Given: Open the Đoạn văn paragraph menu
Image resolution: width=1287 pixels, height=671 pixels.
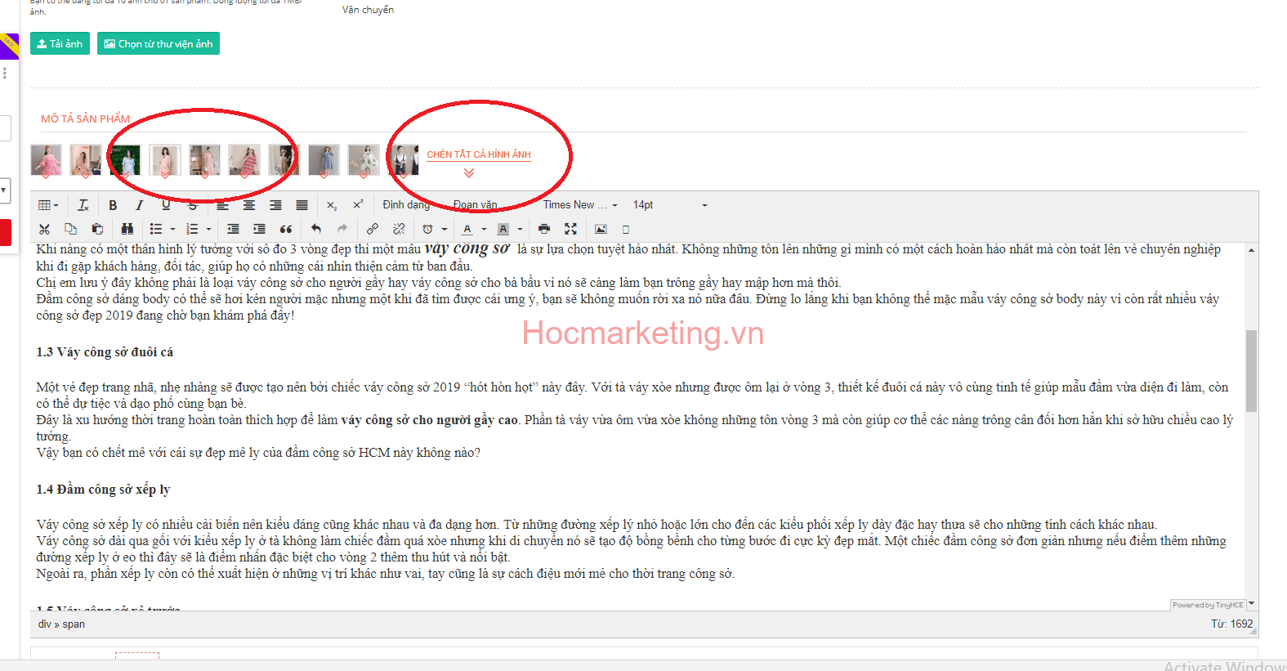Looking at the screenshot, I should pos(476,205).
